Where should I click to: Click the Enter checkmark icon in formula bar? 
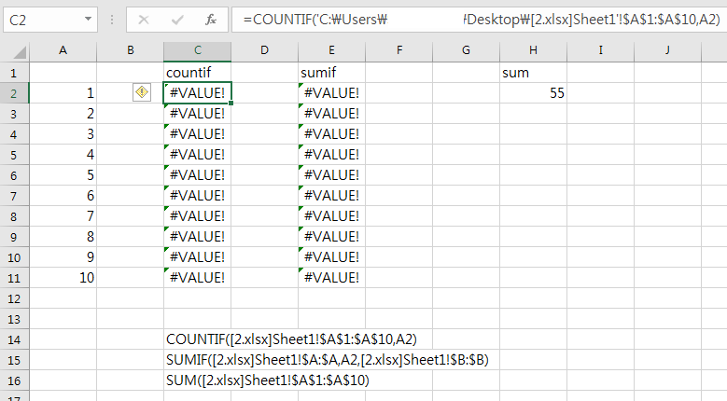pyautogui.click(x=177, y=20)
